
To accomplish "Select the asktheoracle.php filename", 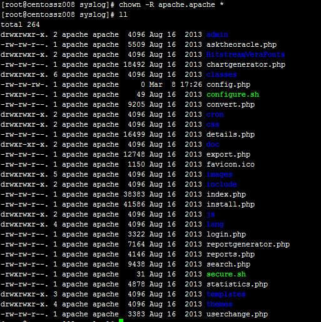I will tap(242, 45).
